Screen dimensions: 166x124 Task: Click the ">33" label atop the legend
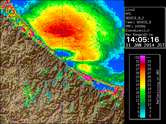pos(137,57)
